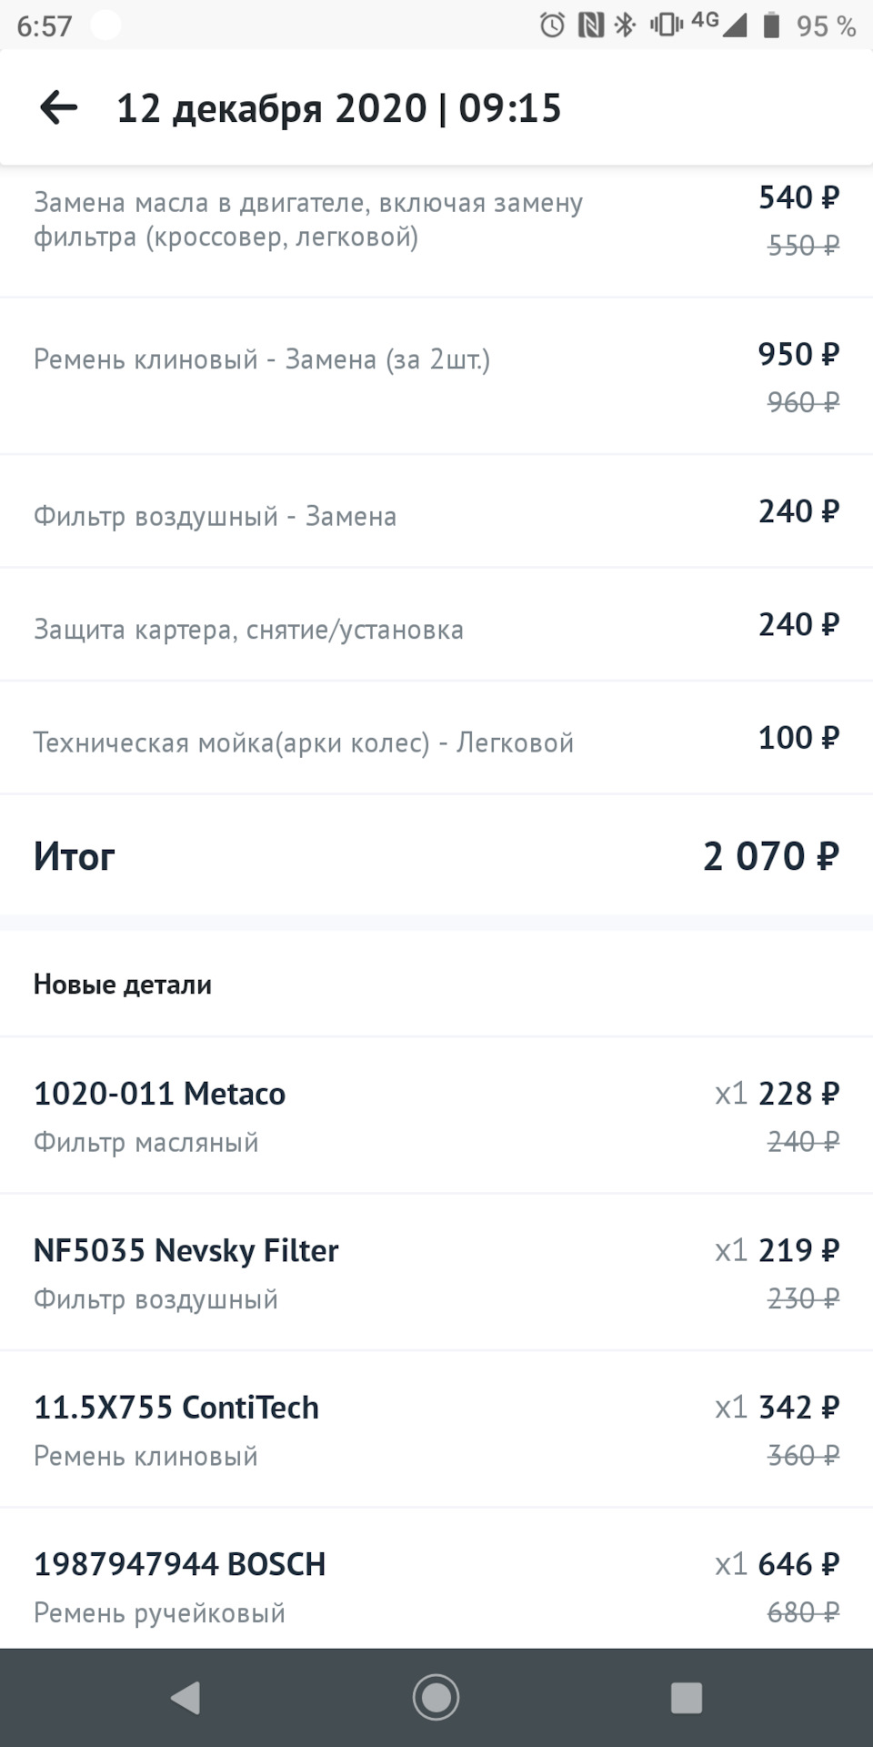Select Ремень клиновый - Замена row
The height and width of the screenshot is (1747, 873).
pos(436,376)
